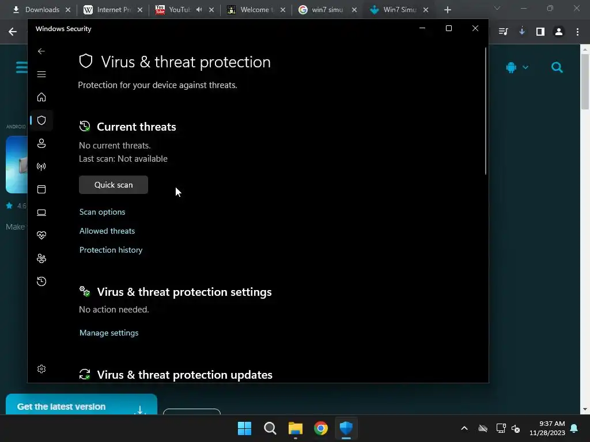Open Account protection sidebar icon
This screenshot has height=442, width=590.
click(x=41, y=143)
